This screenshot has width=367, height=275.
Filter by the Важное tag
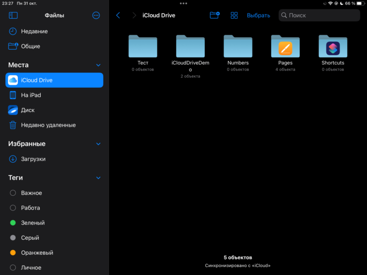tap(31, 193)
